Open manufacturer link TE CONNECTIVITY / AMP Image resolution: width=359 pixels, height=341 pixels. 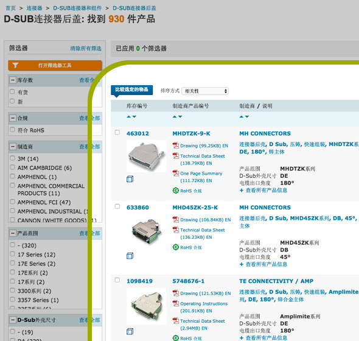(276, 281)
